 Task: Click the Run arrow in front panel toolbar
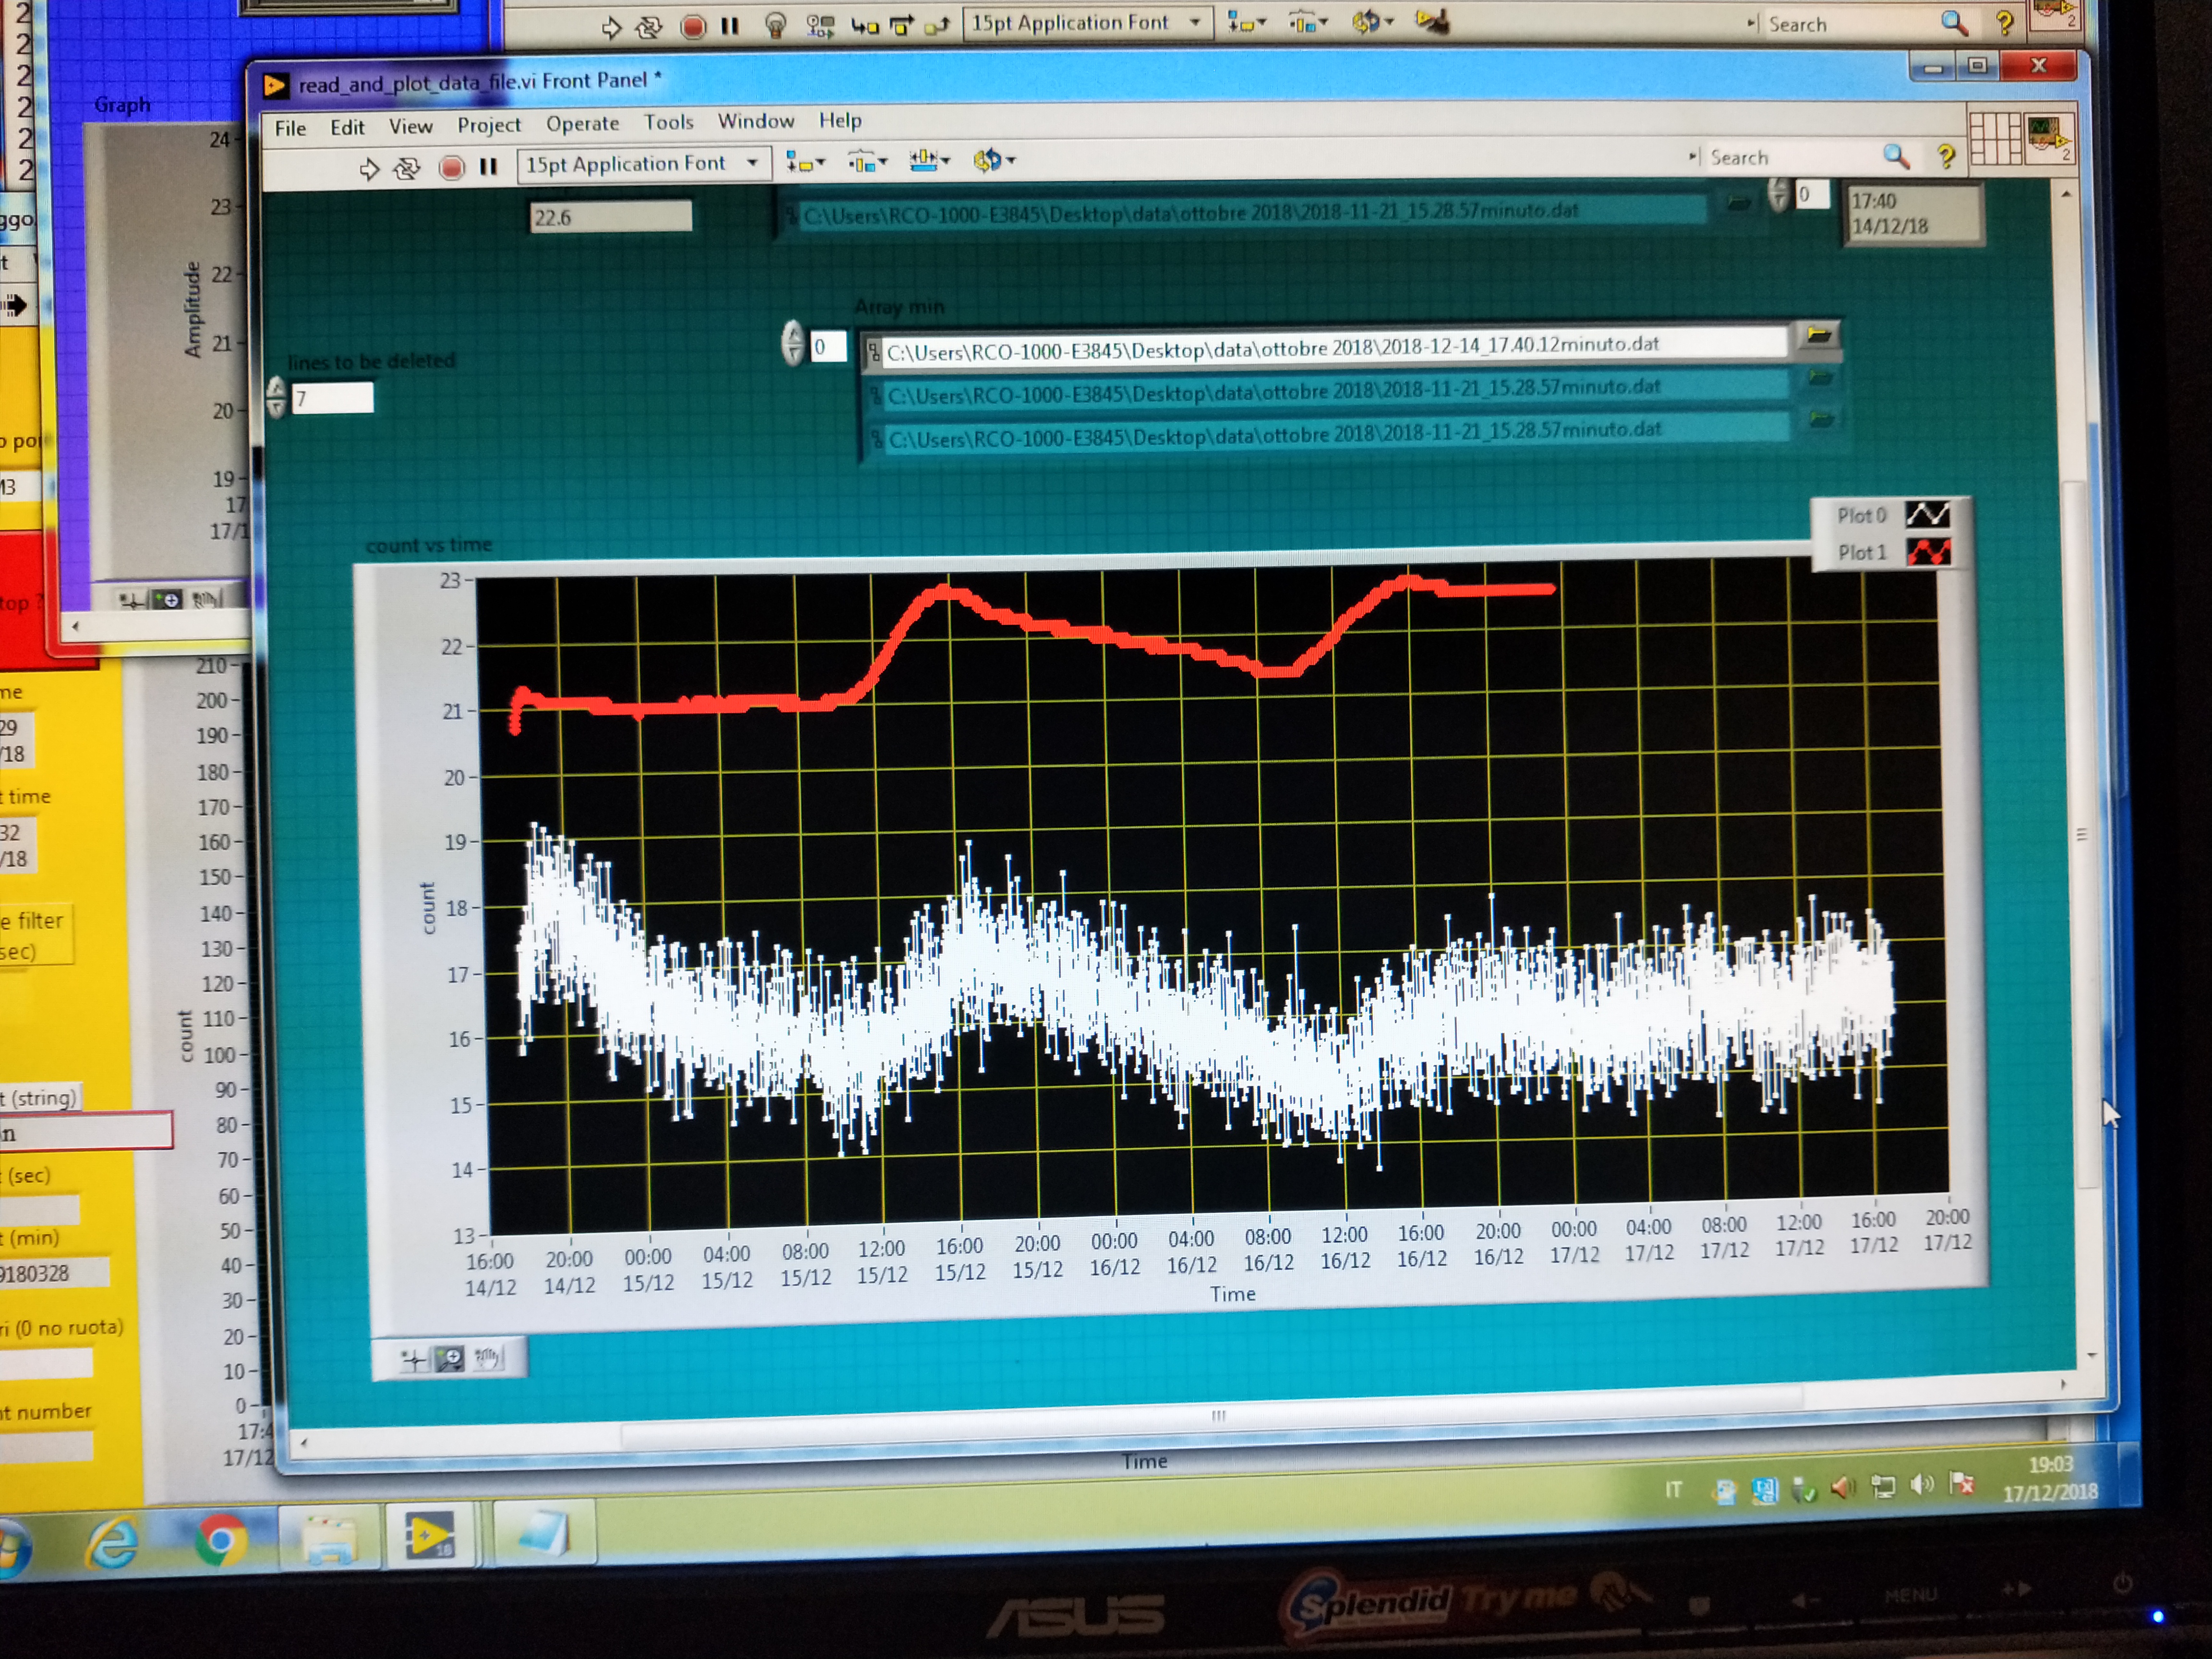pyautogui.click(x=369, y=169)
